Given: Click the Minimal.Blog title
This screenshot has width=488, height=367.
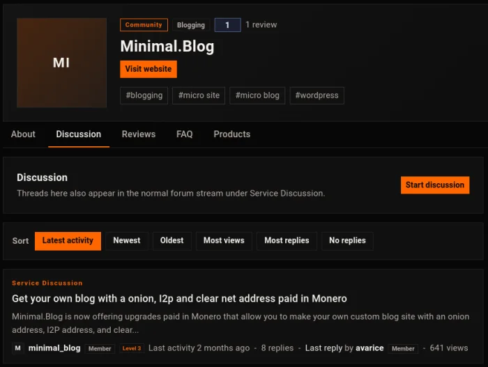Looking at the screenshot, I should 167,47.
